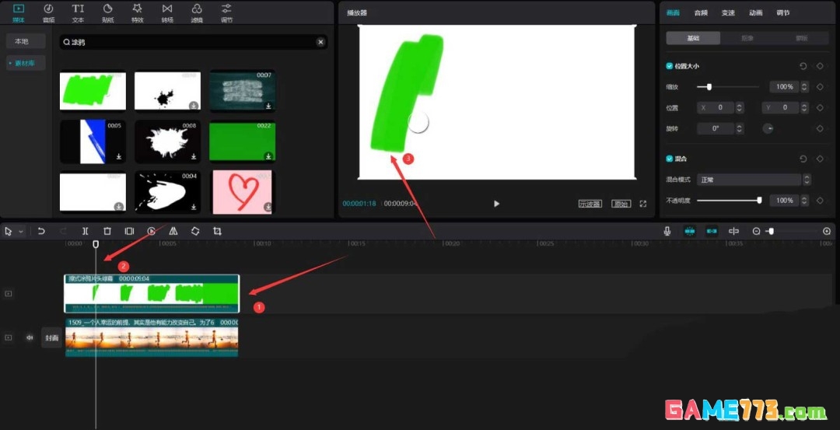Click the 不透明度 opacity slider handle

[x=759, y=201]
